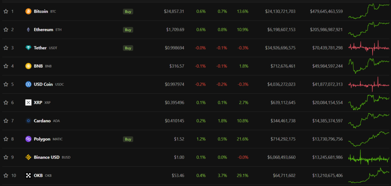Star Tether to add to watchlist
This screenshot has height=186, width=391.
tap(6, 48)
